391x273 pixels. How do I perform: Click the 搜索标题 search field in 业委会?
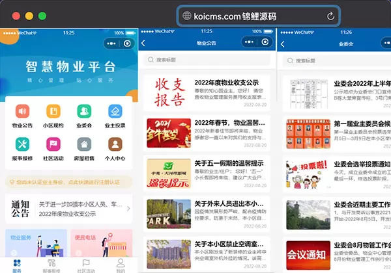pos(337,60)
